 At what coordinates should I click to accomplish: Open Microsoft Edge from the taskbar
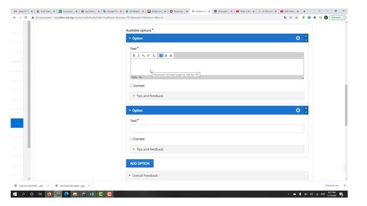pos(67,194)
